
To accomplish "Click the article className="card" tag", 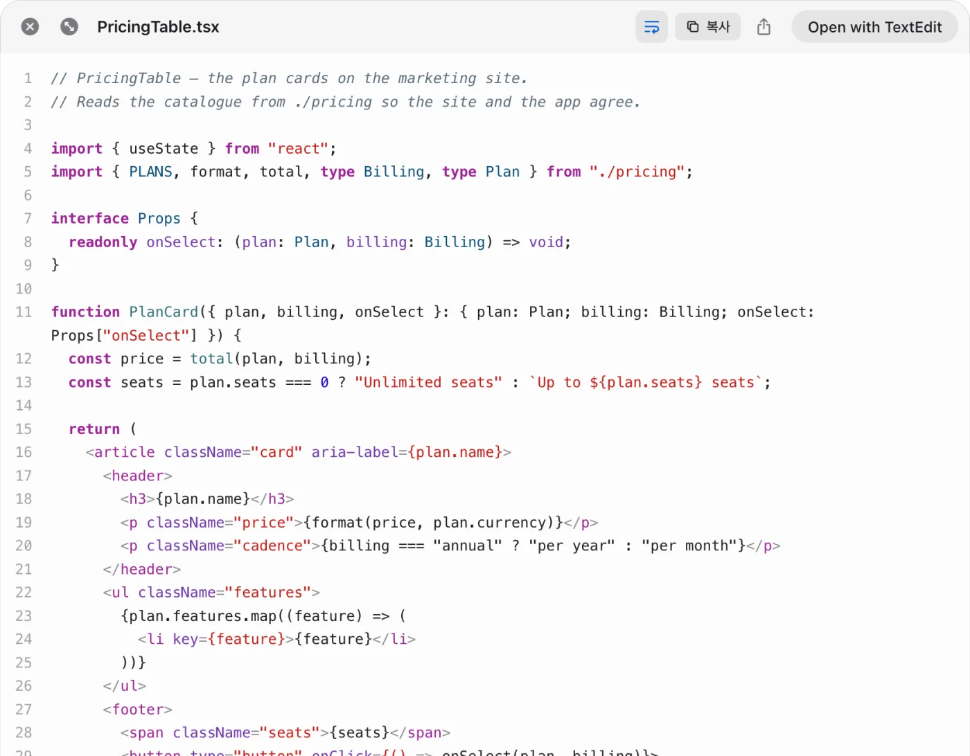I will [299, 453].
